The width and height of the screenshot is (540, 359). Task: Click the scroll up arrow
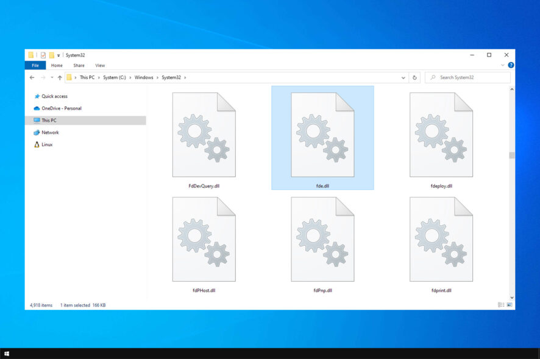point(512,89)
